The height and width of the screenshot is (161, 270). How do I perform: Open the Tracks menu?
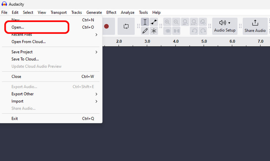(x=77, y=12)
